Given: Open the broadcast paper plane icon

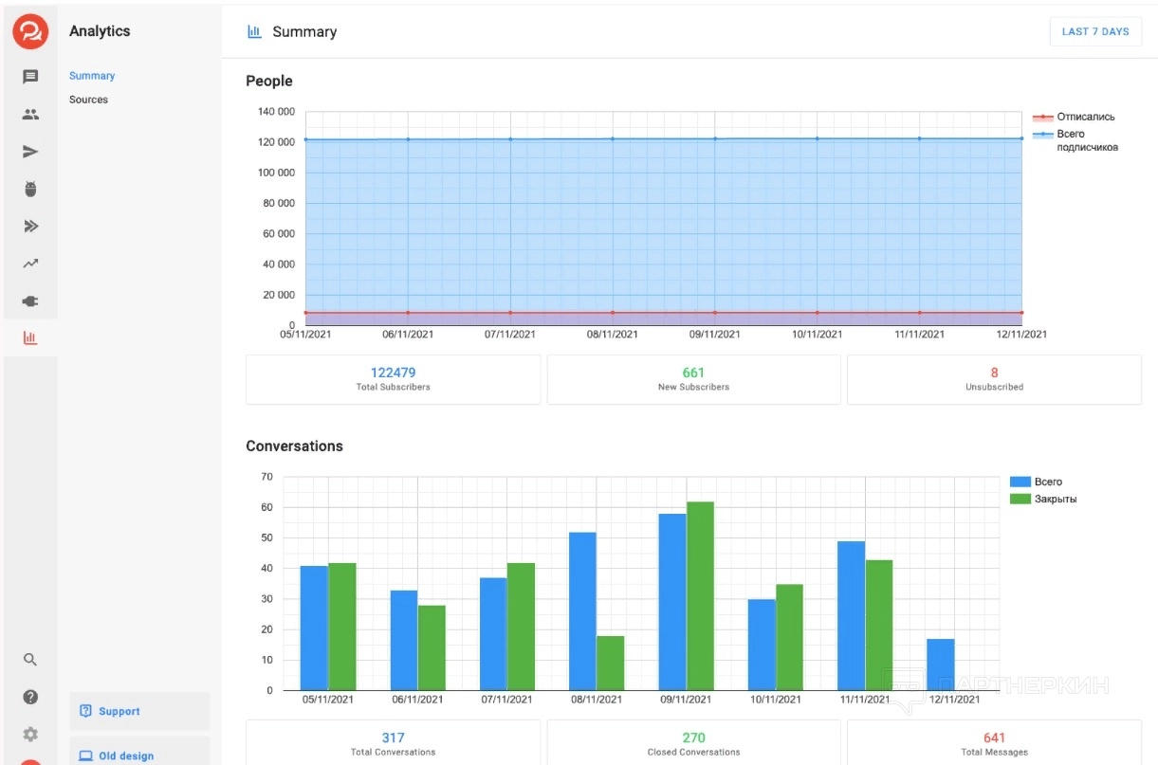Looking at the screenshot, I should pos(30,152).
